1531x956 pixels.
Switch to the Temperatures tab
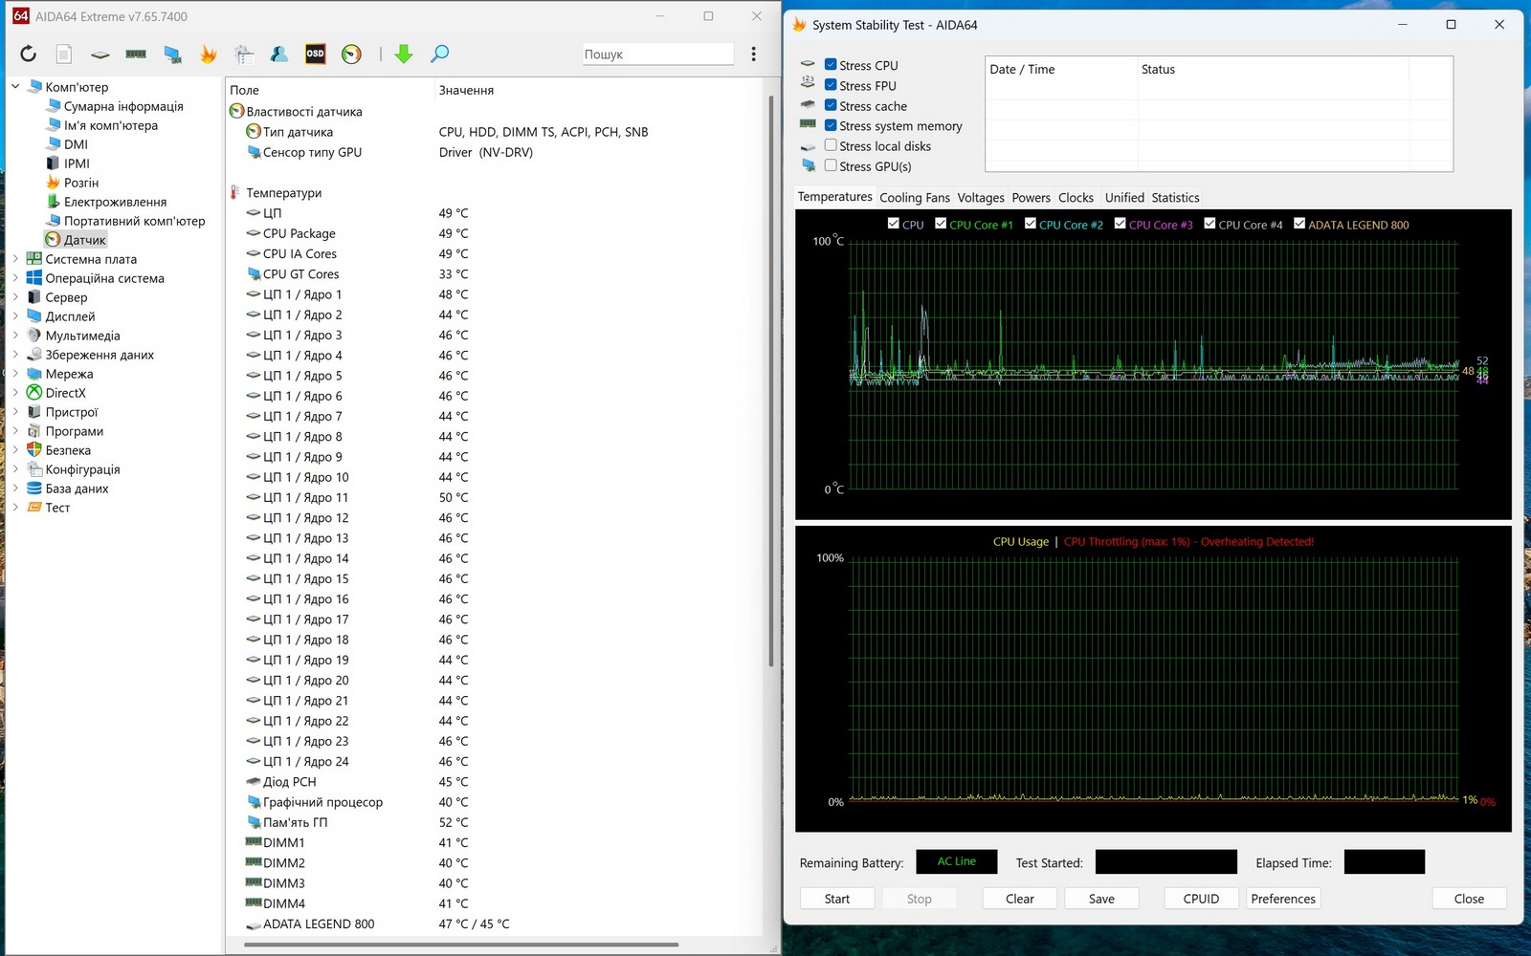(835, 197)
